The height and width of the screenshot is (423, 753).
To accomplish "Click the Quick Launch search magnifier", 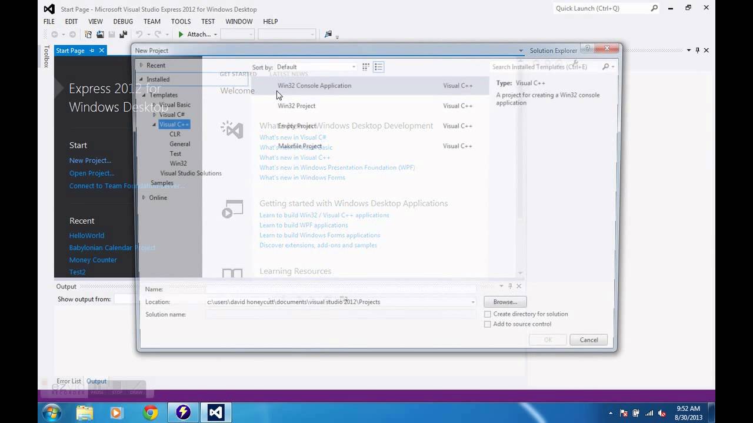I will 654,8.
